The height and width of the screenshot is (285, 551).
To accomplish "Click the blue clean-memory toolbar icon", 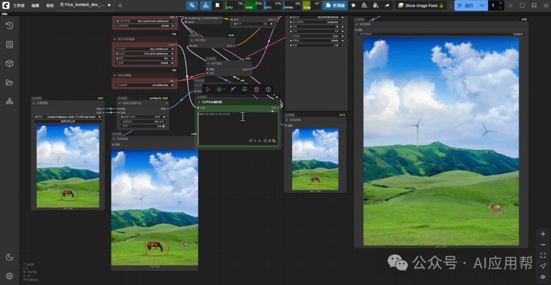I will 206,5.
